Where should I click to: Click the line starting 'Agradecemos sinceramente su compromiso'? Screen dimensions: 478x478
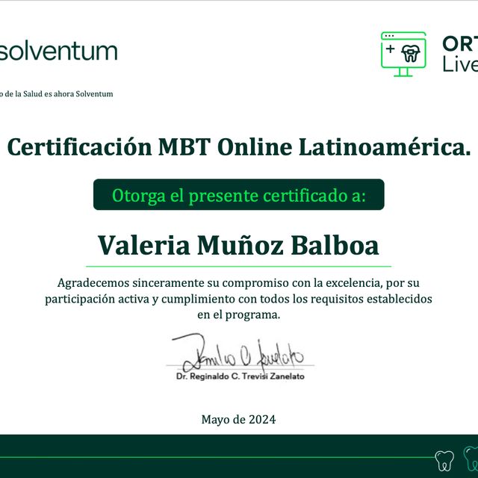coord(238,283)
